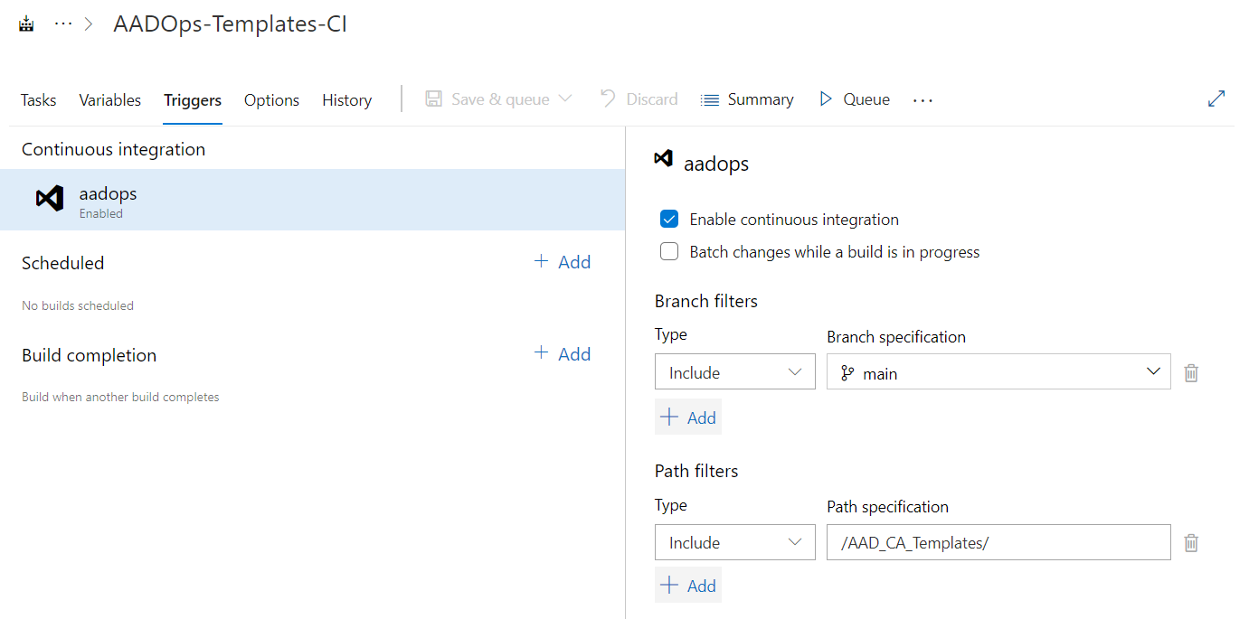
Task: Add a new branch filter
Action: click(688, 417)
